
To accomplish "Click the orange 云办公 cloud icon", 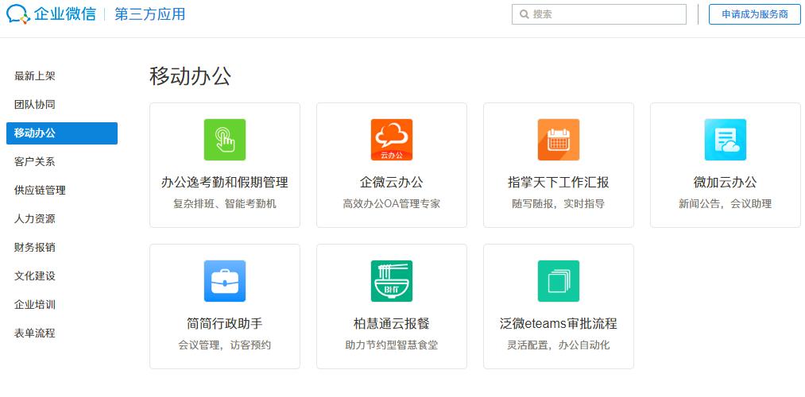I will coord(392,140).
